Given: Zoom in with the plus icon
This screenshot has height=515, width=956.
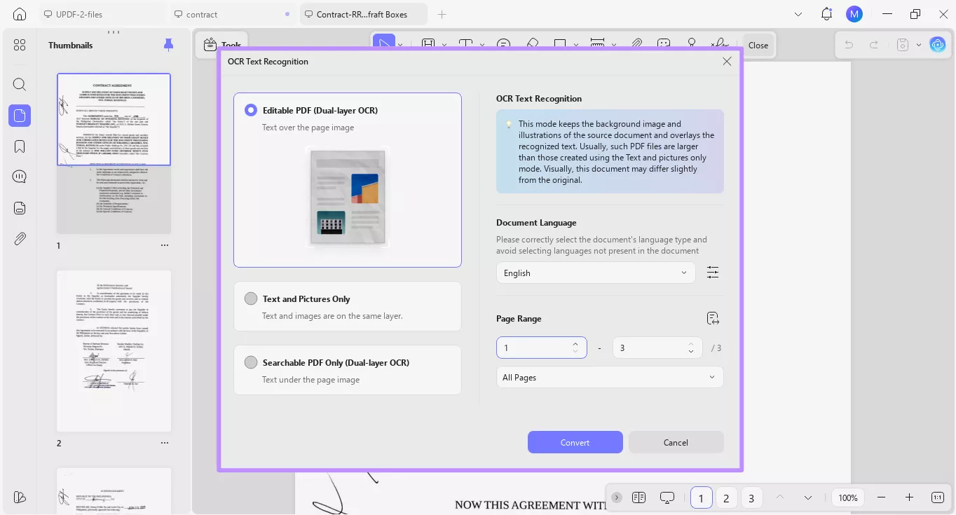Looking at the screenshot, I should tap(909, 497).
